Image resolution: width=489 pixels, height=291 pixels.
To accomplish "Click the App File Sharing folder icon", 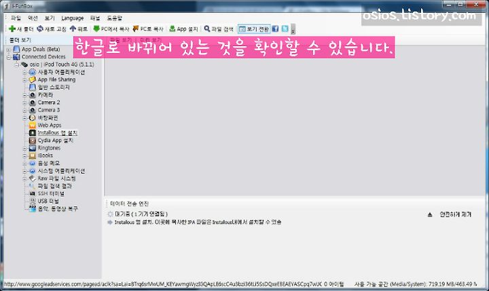I will pyautogui.click(x=33, y=80).
